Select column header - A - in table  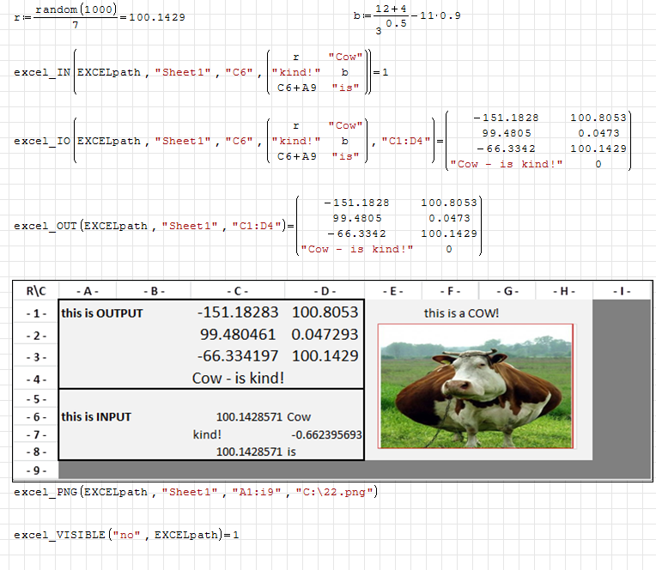point(87,292)
